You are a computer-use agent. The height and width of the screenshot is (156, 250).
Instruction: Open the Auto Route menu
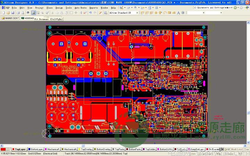click(81, 7)
